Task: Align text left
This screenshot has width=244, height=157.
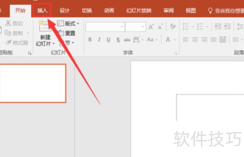Action: click(186, 40)
